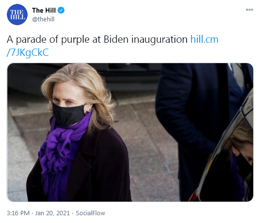
Task: Open the three-dot more options menu
Action: (249, 10)
